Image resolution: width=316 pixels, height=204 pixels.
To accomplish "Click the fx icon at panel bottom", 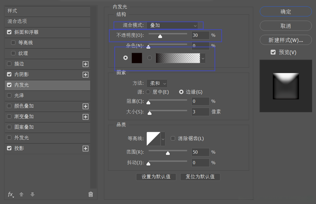I will (10, 195).
